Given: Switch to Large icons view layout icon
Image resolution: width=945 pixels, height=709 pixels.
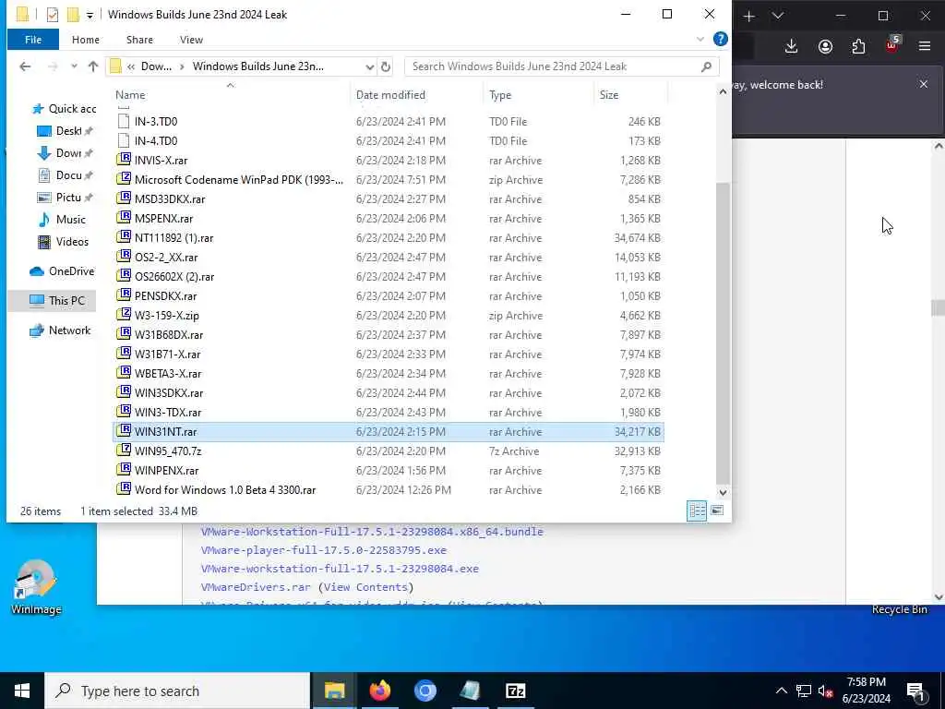Looking at the screenshot, I should click(x=717, y=511).
